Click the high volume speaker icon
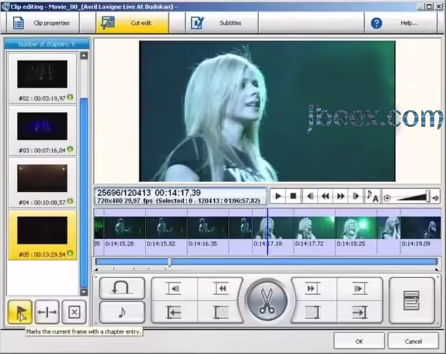Screen dimensions: 446x354 [x=435, y=198]
